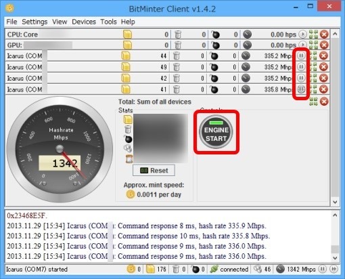Screen dimensions: 345x279
Task: Pause the Icarus device with 49 accepted
Action: (301, 66)
